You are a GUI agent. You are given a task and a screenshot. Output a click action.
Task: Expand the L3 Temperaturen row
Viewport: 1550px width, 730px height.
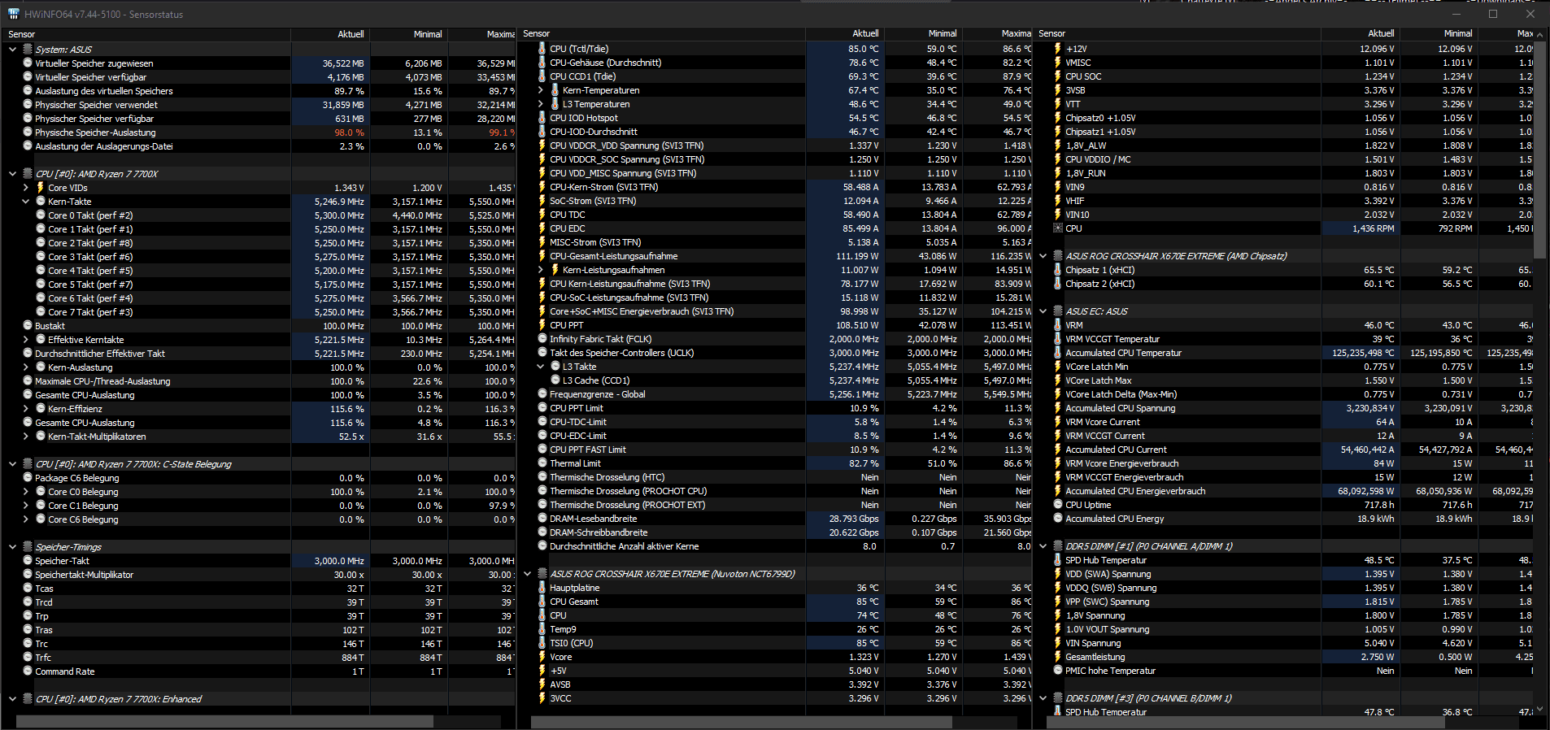tap(541, 104)
